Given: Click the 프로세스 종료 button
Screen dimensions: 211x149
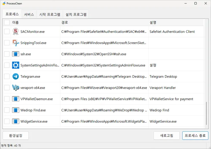Looking at the screenshot, I should click(x=195, y=136).
